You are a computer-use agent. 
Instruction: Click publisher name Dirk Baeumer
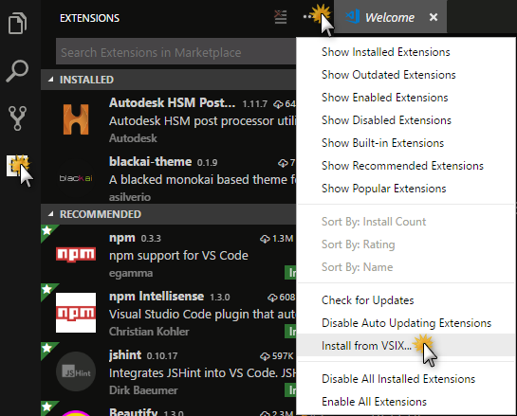143,390
